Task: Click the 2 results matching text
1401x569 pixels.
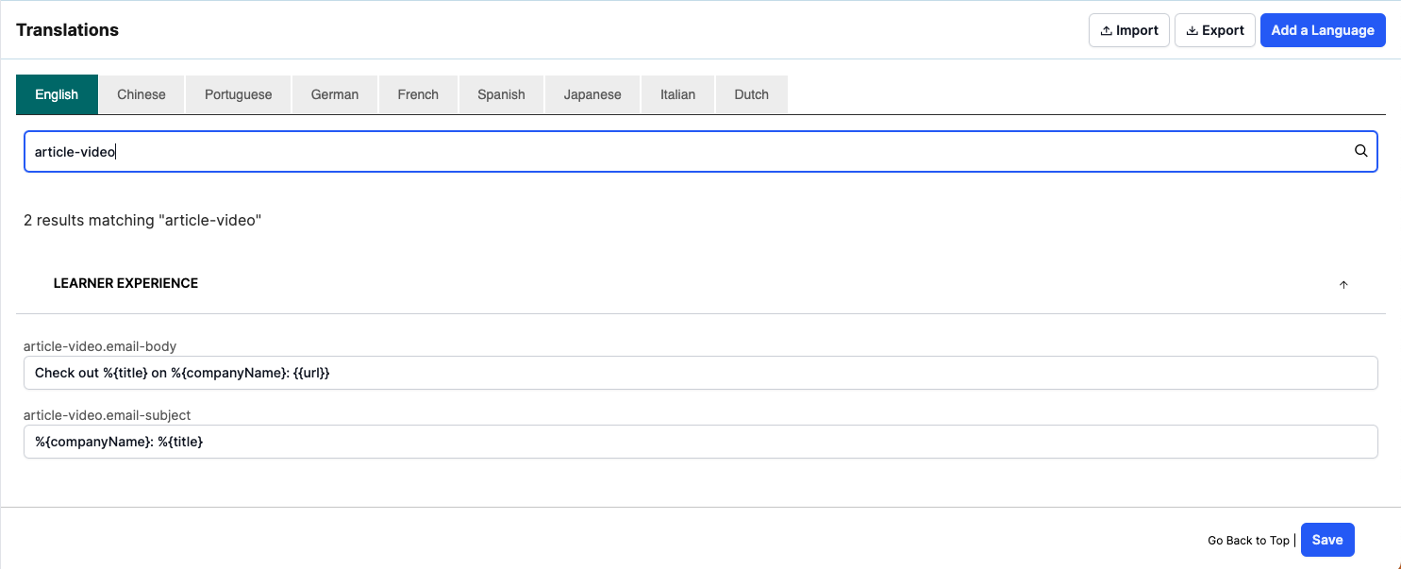Action: coord(142,220)
